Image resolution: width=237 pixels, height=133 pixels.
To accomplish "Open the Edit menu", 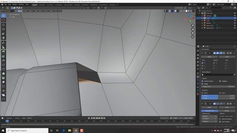I will (x=10, y=4).
